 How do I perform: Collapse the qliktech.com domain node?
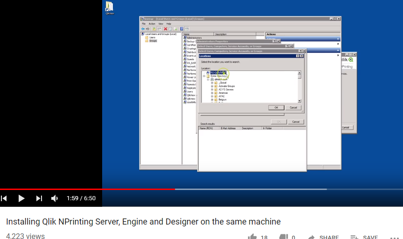(208, 79)
